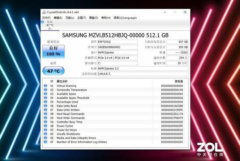Open the 编辑(E) menu
Image resolution: width=240 pixels, height=161 pixels.
pos(58,18)
